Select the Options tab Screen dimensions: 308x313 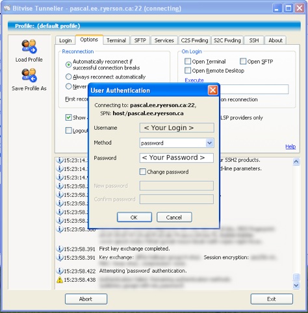point(89,40)
